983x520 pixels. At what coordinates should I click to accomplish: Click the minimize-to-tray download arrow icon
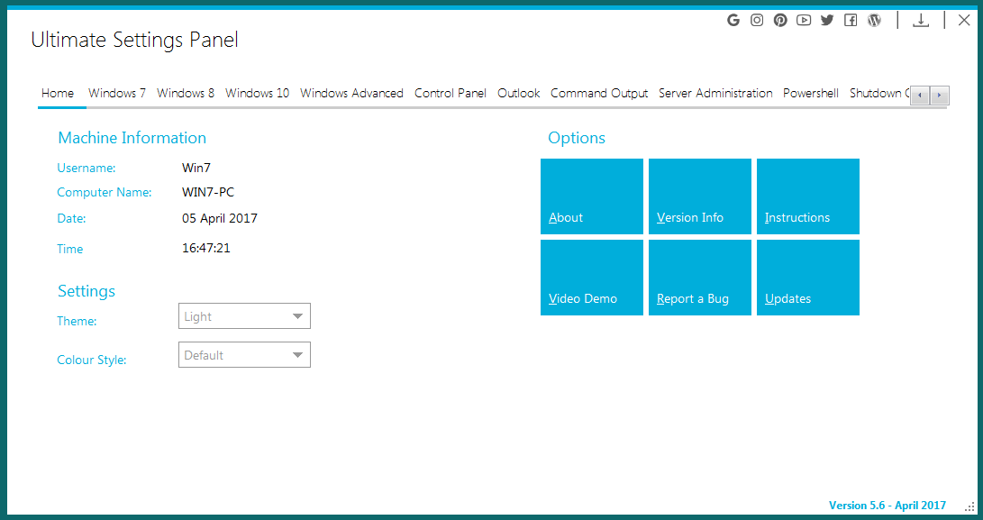[x=921, y=21]
